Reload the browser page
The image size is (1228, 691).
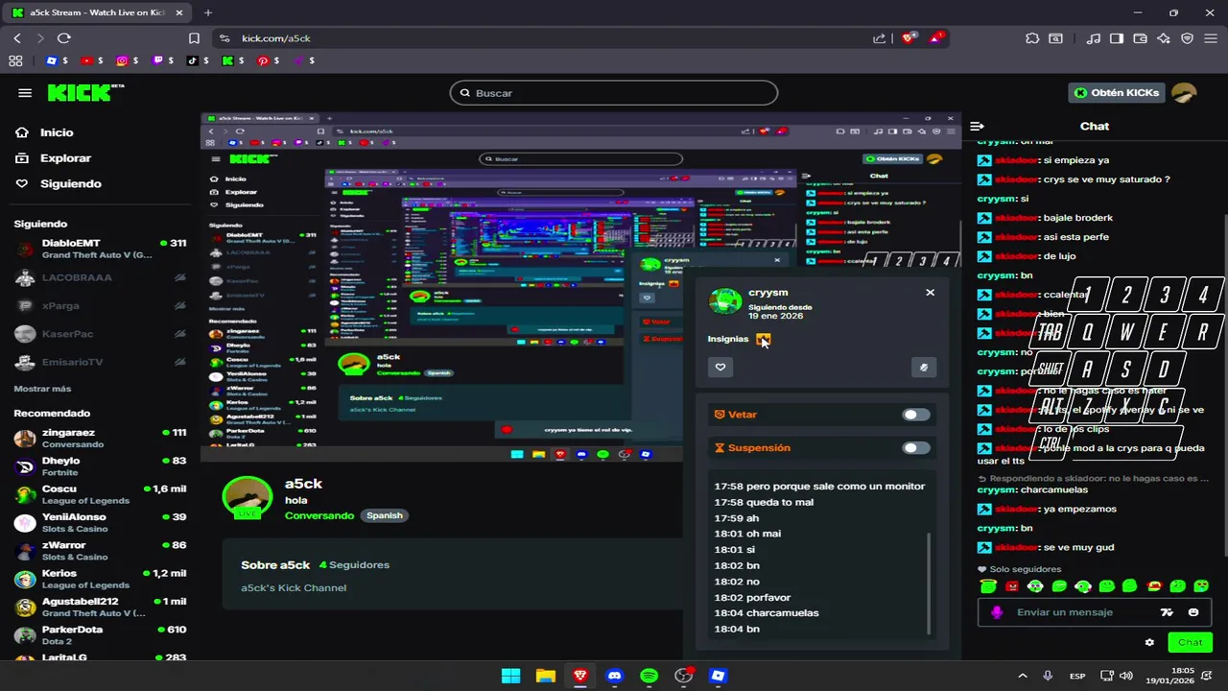[x=63, y=38]
